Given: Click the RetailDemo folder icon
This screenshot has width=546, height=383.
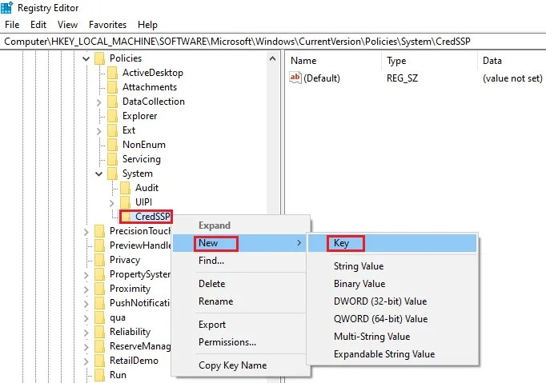Looking at the screenshot, I should point(99,361).
